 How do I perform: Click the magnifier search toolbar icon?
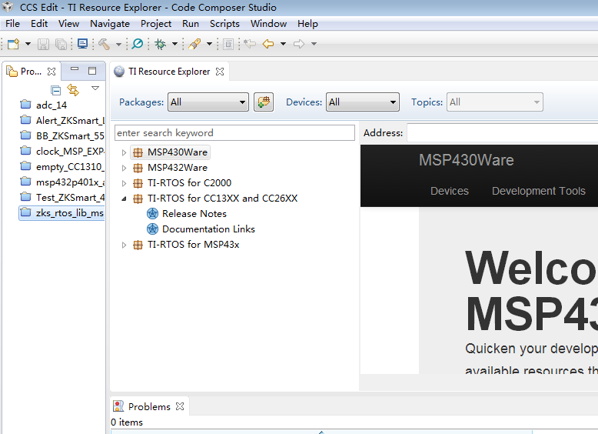click(138, 45)
